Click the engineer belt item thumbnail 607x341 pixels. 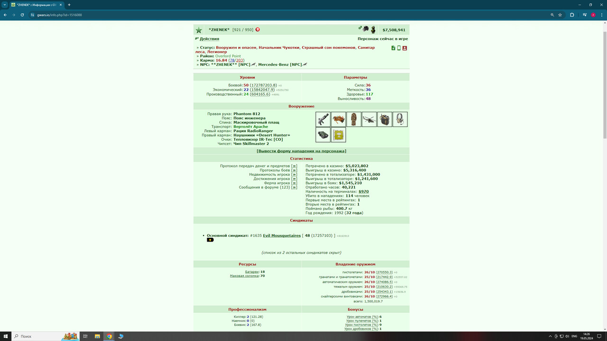[x=339, y=119]
